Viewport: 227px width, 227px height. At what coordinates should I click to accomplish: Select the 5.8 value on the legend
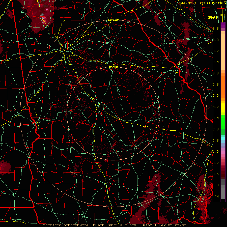pos(216,84)
